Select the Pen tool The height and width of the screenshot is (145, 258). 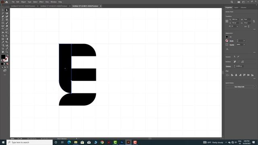[3, 17]
